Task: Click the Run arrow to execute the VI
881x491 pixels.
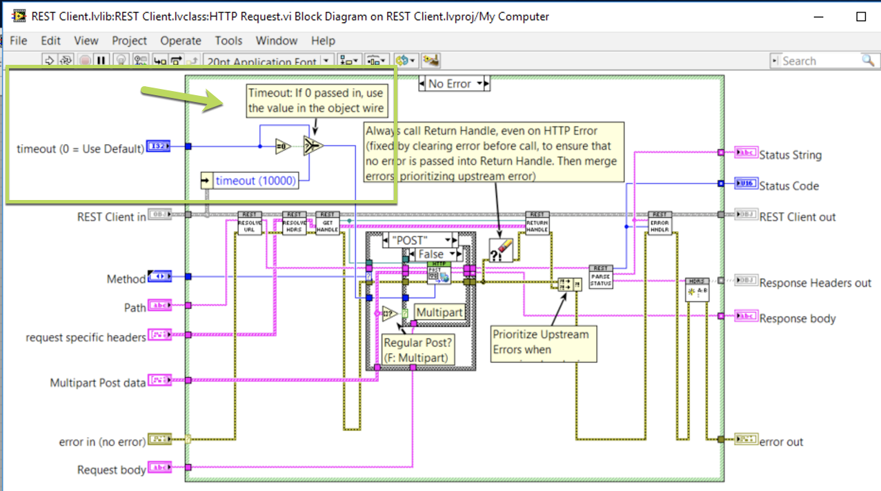Action: [x=48, y=61]
